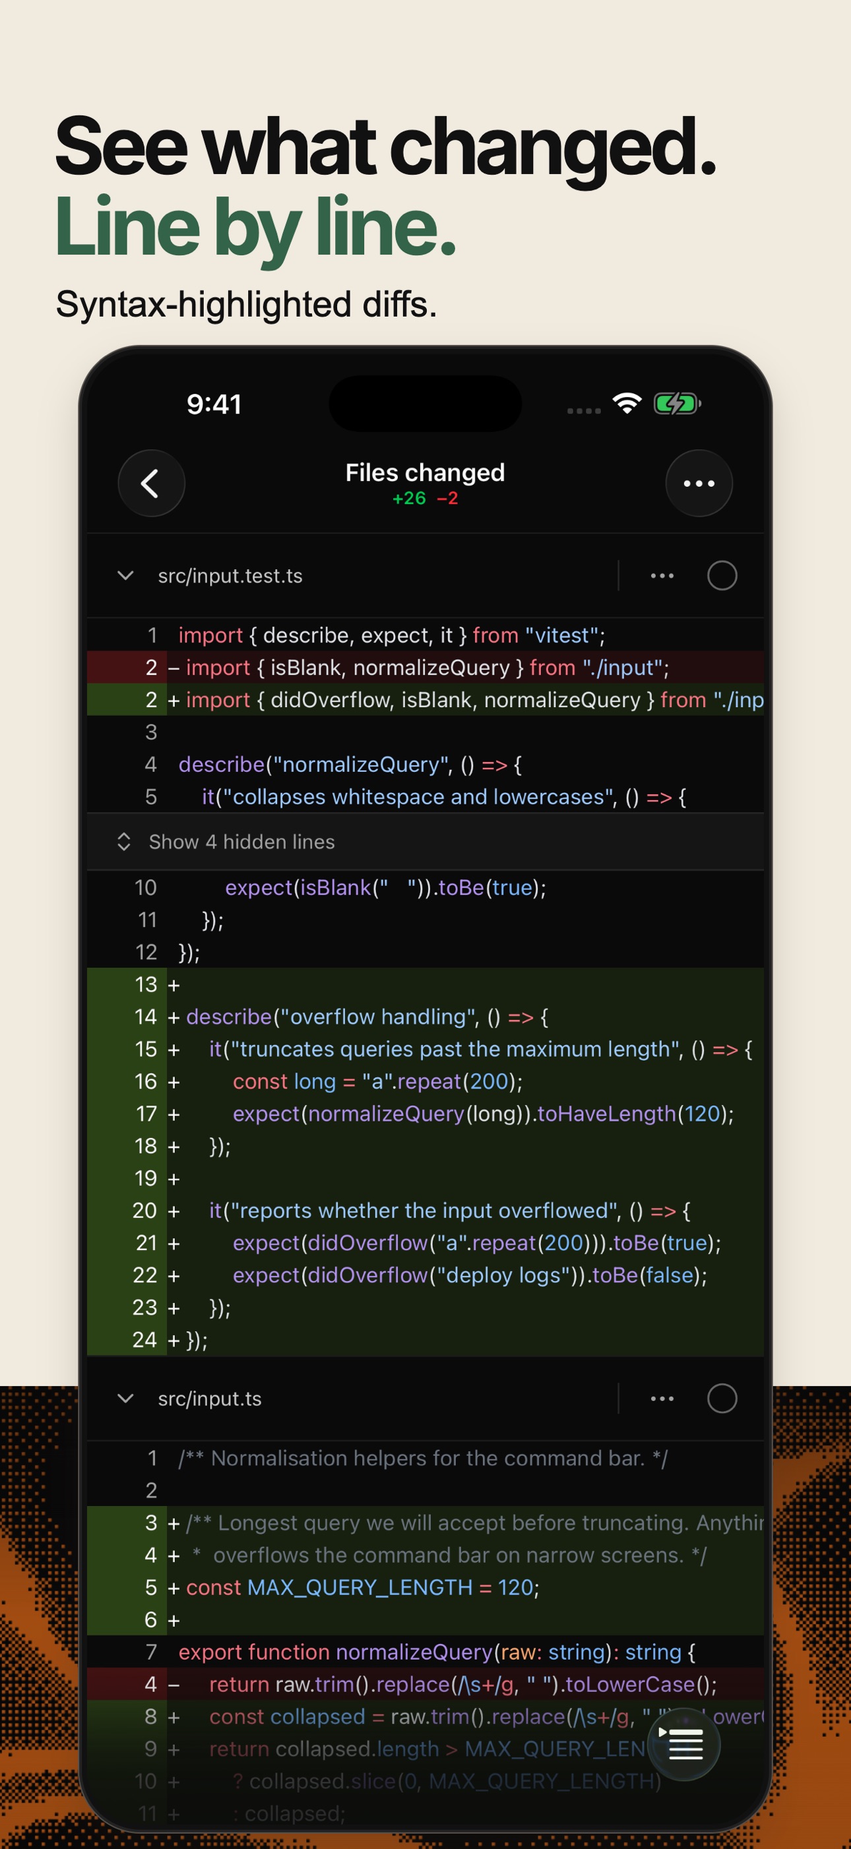Select const MAX_QUERY_LENGTH = 120 line

pyautogui.click(x=425, y=1587)
